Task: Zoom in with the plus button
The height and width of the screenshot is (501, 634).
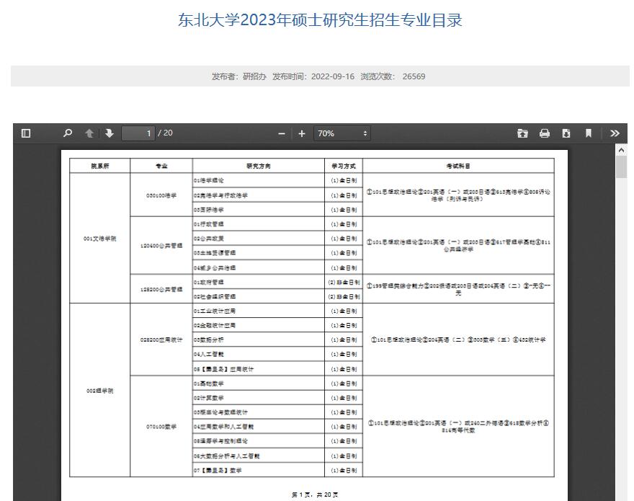Action: pos(302,133)
